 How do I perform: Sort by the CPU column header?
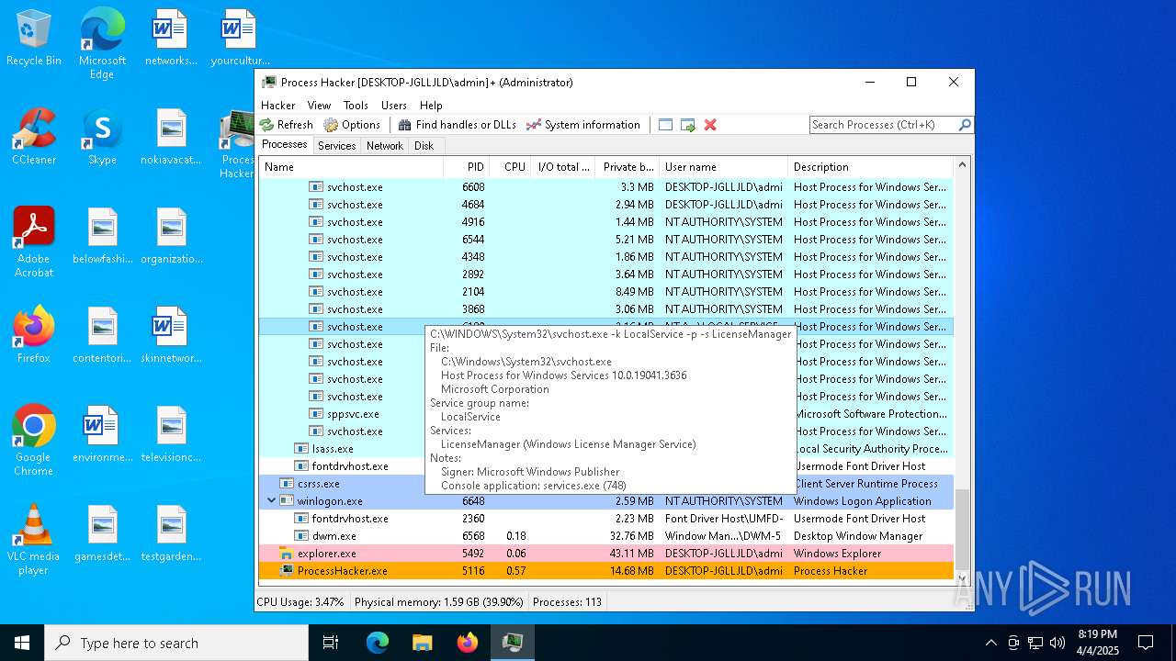tap(510, 167)
